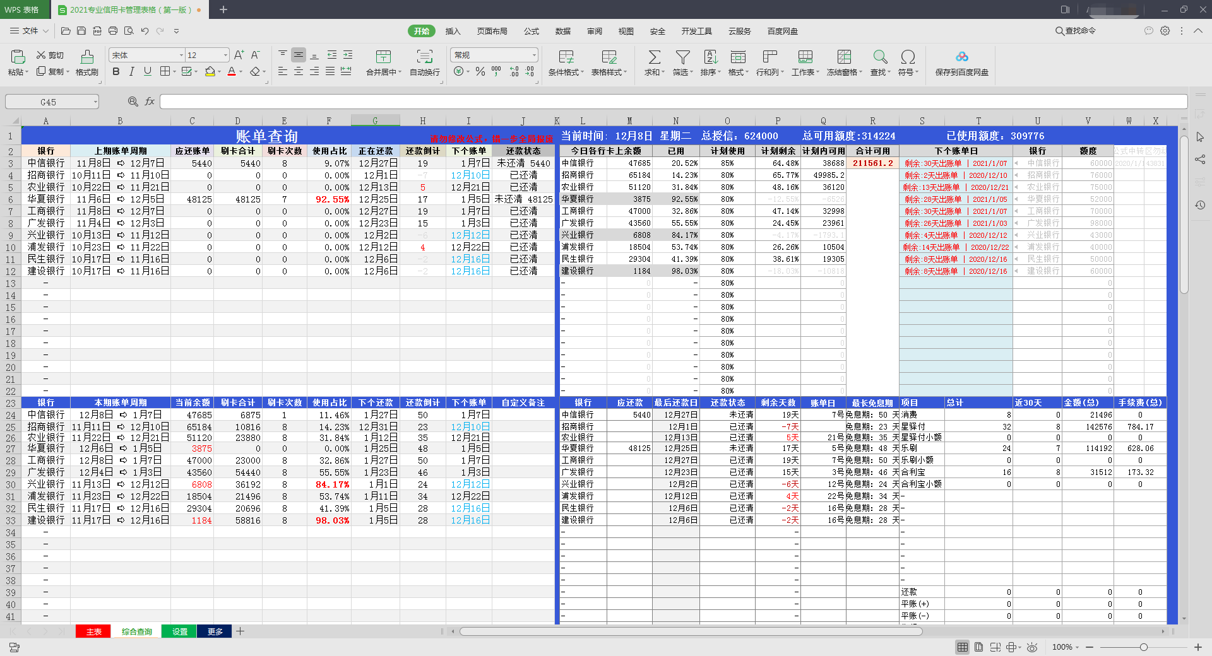Open the 页面布局 ribbon tab

point(492,31)
